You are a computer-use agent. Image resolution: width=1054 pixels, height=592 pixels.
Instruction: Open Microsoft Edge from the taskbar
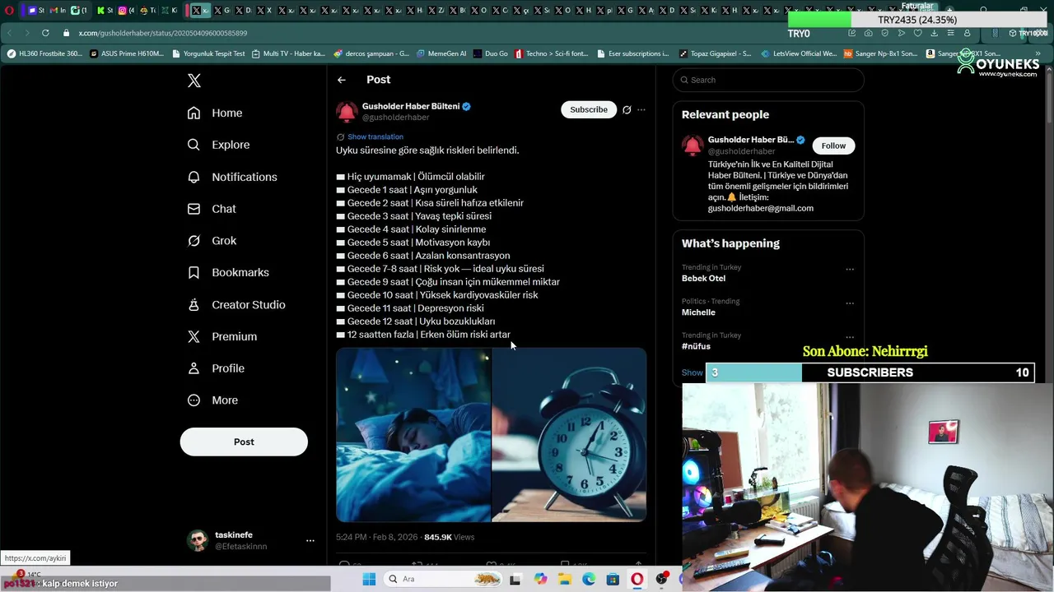pos(589,580)
